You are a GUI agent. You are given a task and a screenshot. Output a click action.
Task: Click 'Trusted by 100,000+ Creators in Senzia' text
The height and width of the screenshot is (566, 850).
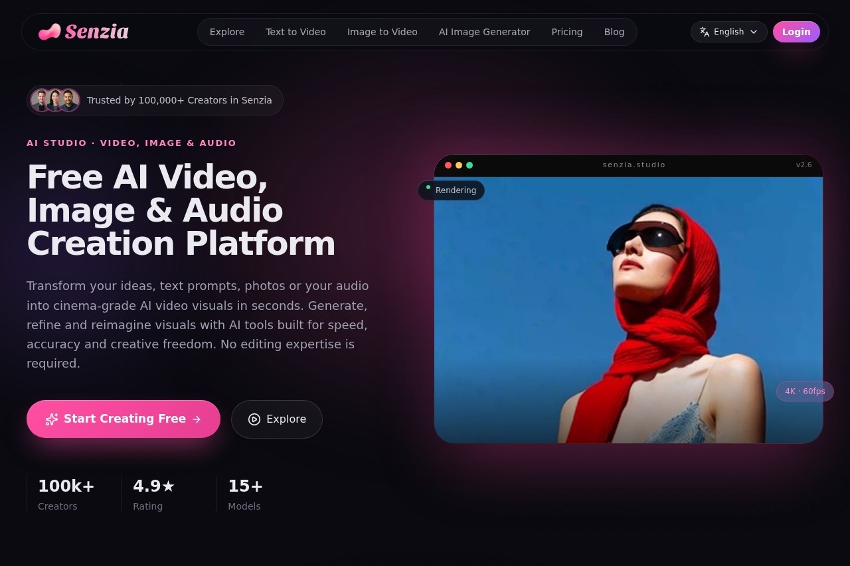(x=179, y=100)
